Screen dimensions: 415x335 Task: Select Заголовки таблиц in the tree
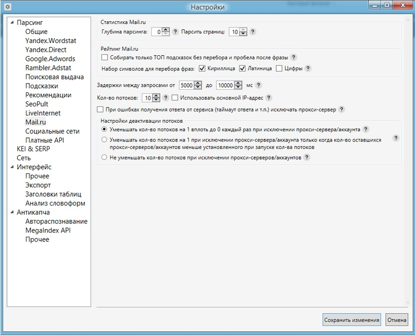point(53,194)
